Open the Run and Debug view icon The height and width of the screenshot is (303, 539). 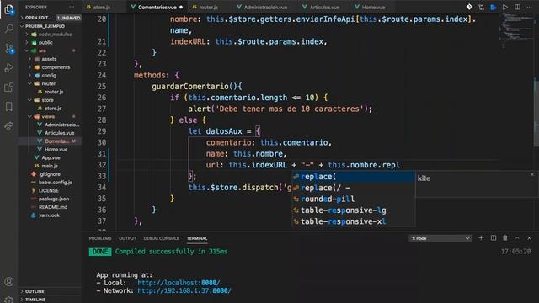click(x=9, y=67)
